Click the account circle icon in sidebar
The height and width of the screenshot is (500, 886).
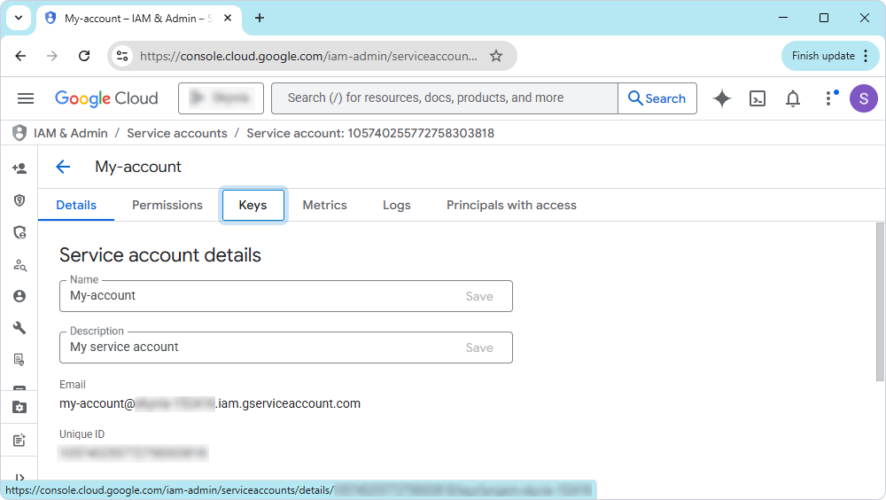pyautogui.click(x=19, y=296)
